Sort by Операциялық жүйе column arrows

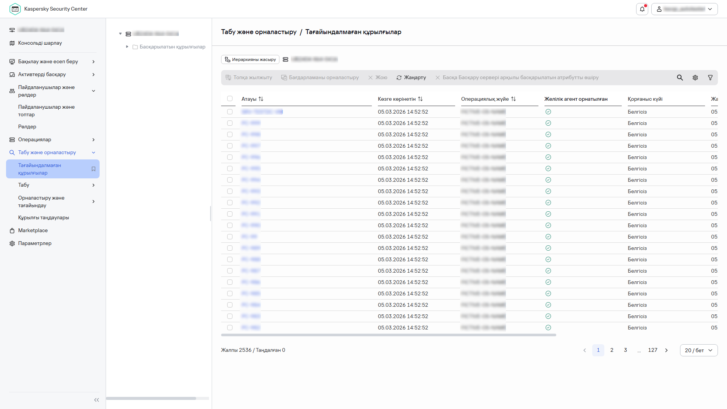tap(513, 99)
